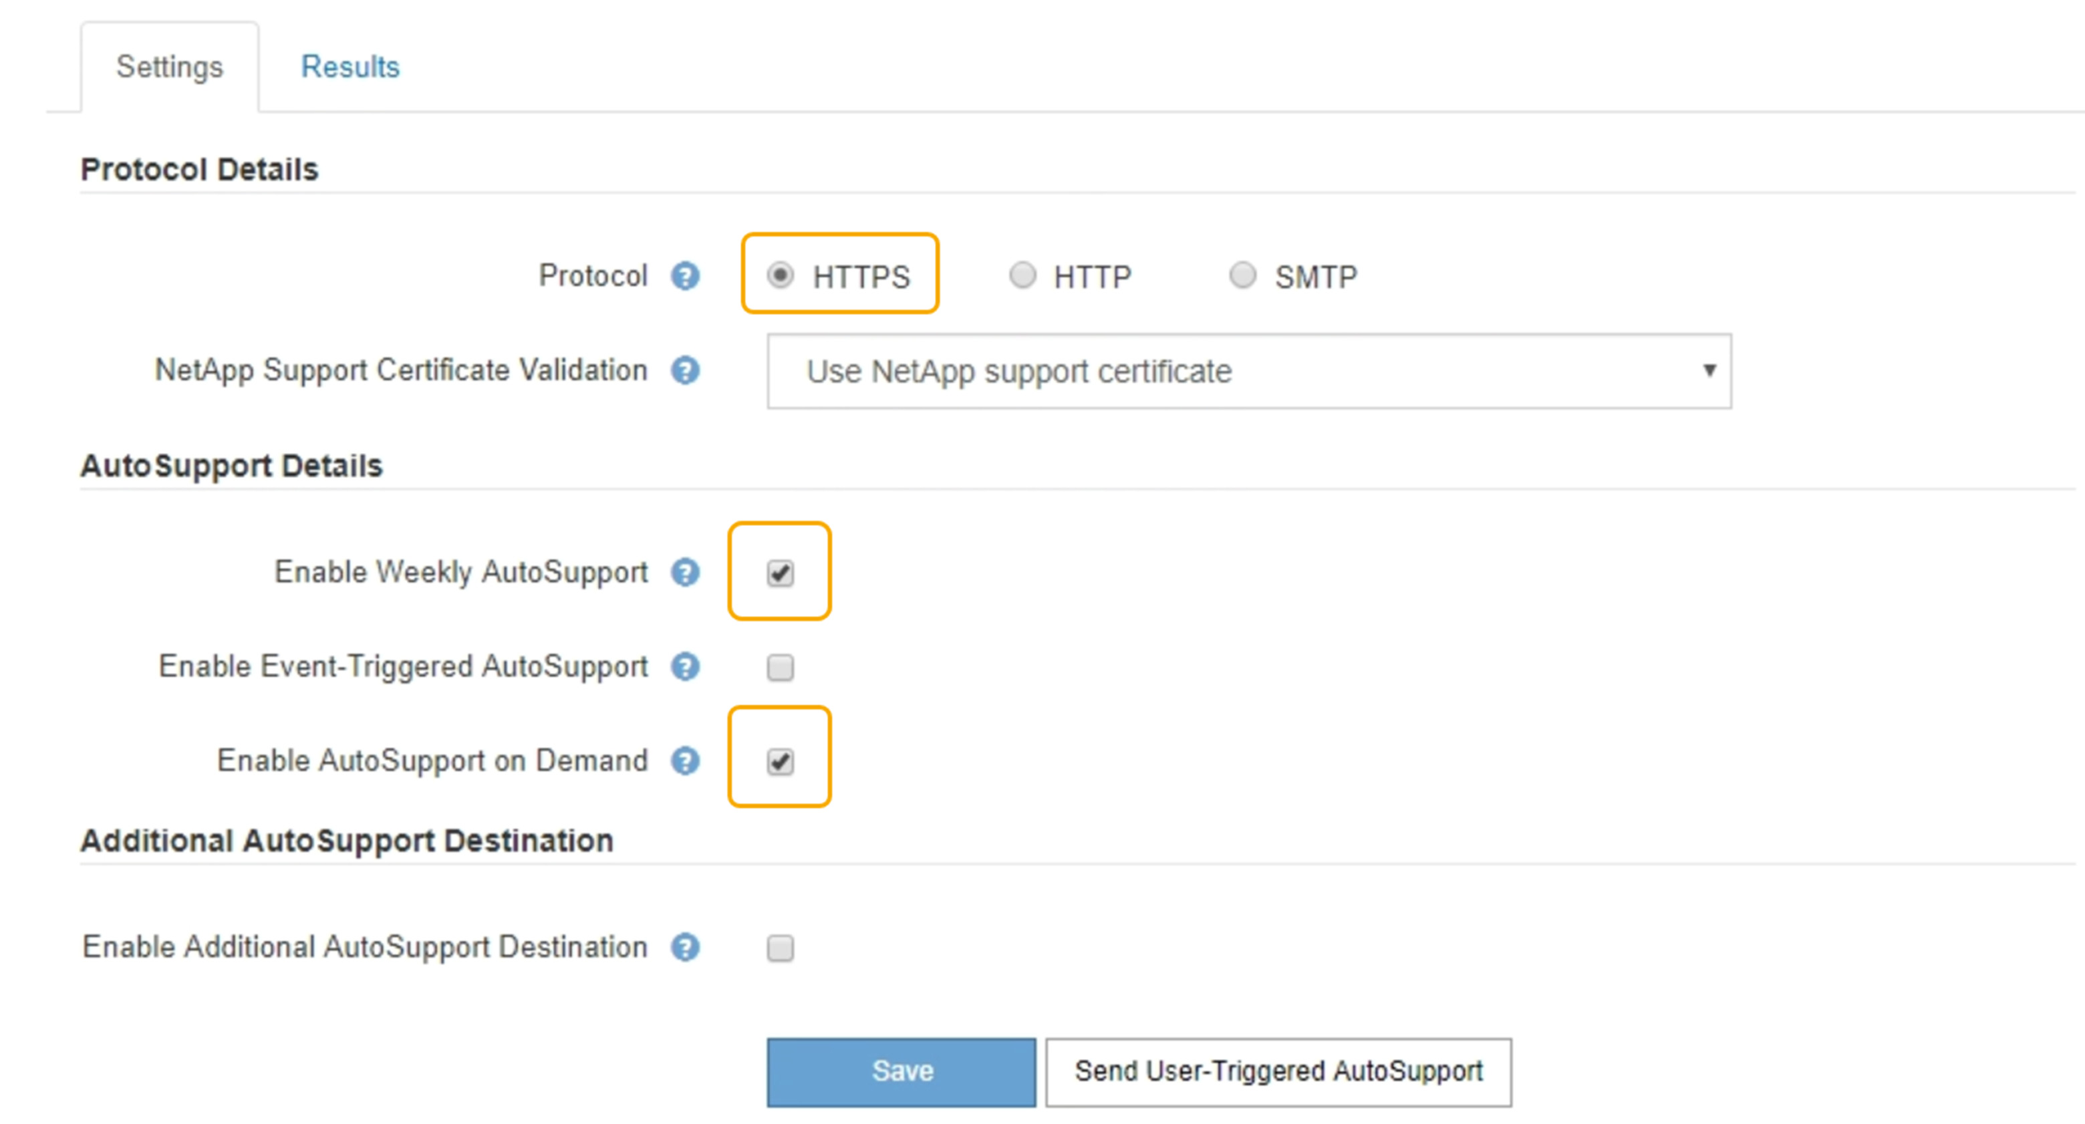2085x1124 pixels.
Task: Click the HTTPS label text
Action: (861, 277)
